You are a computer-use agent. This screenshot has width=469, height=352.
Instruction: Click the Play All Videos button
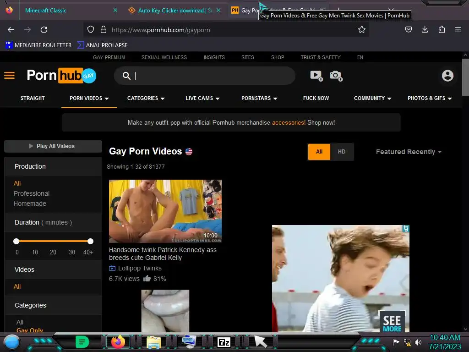(x=53, y=146)
